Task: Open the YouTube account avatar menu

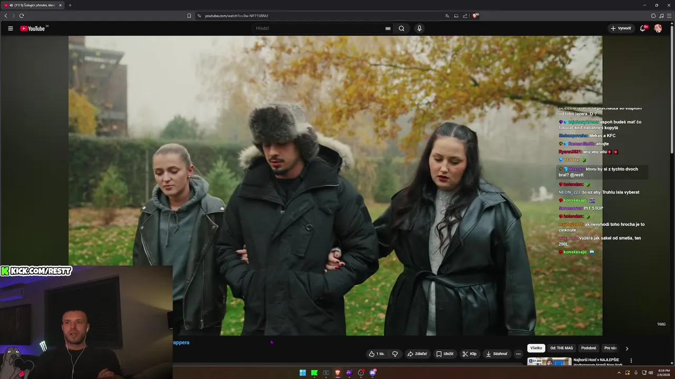Action: point(658,28)
